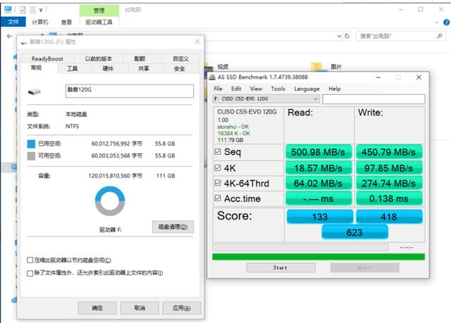Click the drive icon in properties dialog

35,91
